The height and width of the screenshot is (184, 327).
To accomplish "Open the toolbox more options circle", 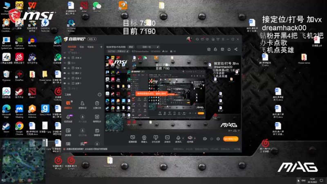I will (x=99, y=95).
